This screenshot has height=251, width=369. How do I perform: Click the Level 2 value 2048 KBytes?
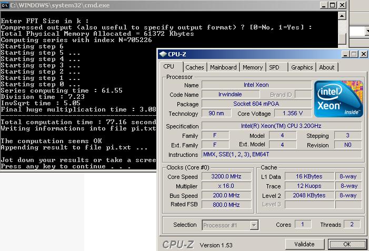(x=309, y=195)
